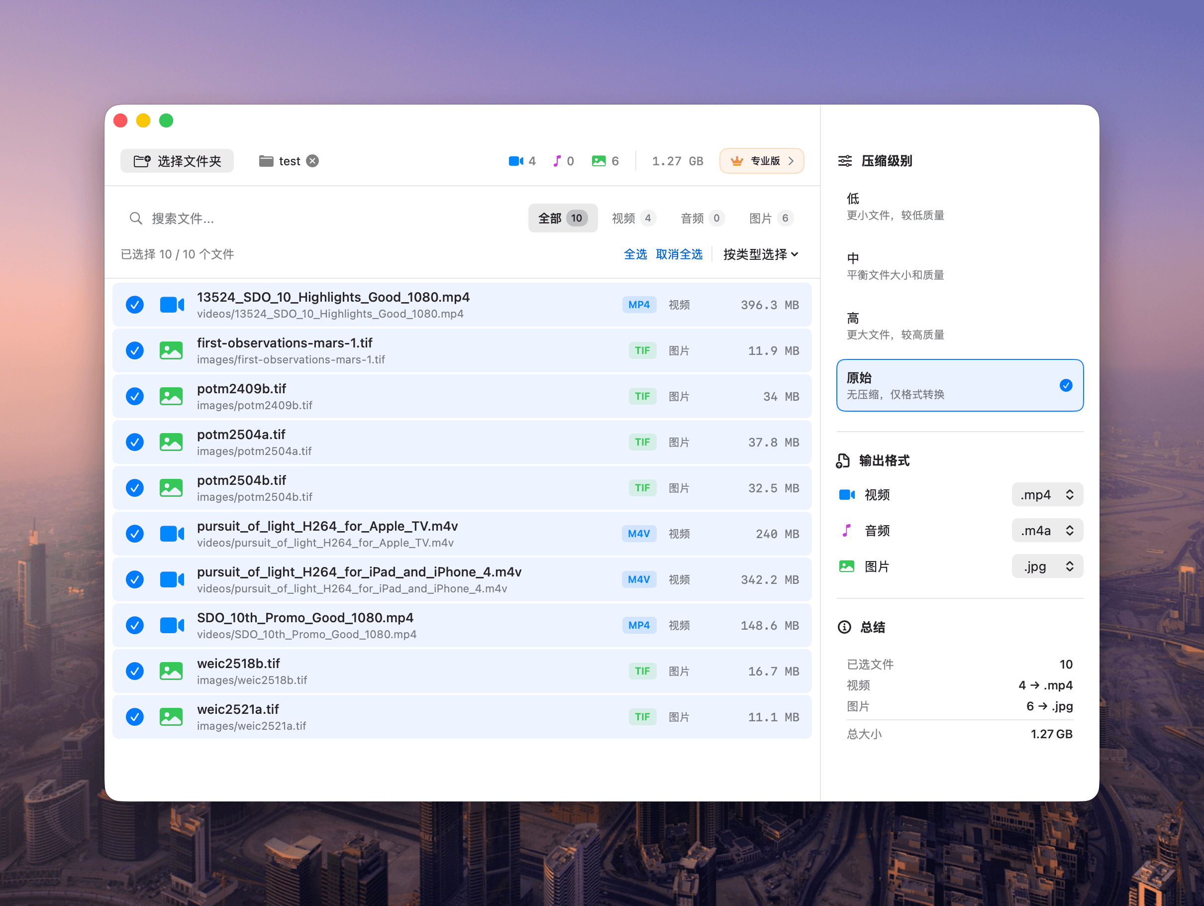1204x906 pixels.
Task: Click the 选择文件夹 button
Action: click(177, 161)
